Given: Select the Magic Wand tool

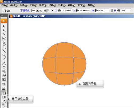Looking at the screenshot, I should [x=4, y=34].
